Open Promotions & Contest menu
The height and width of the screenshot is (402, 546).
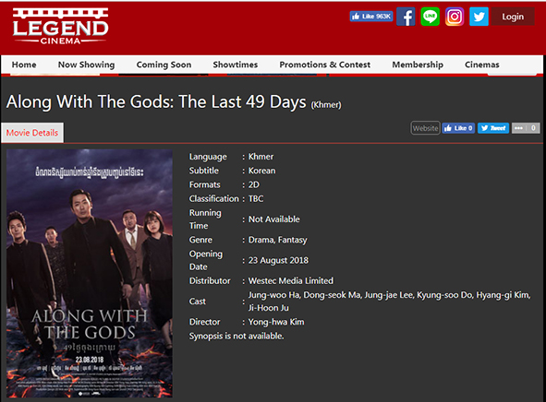[x=325, y=65]
